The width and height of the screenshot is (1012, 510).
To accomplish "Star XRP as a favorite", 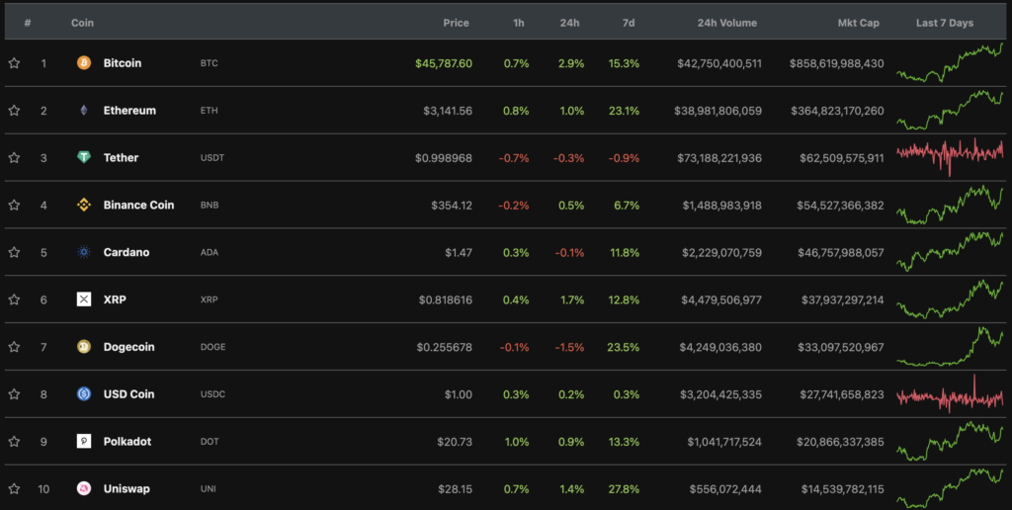I will pyautogui.click(x=14, y=299).
